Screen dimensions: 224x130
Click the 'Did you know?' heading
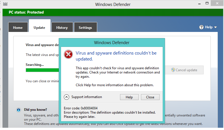point(35,110)
